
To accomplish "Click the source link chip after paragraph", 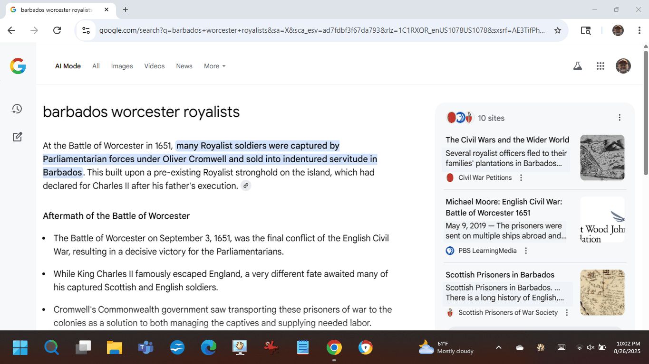I will click(x=246, y=186).
